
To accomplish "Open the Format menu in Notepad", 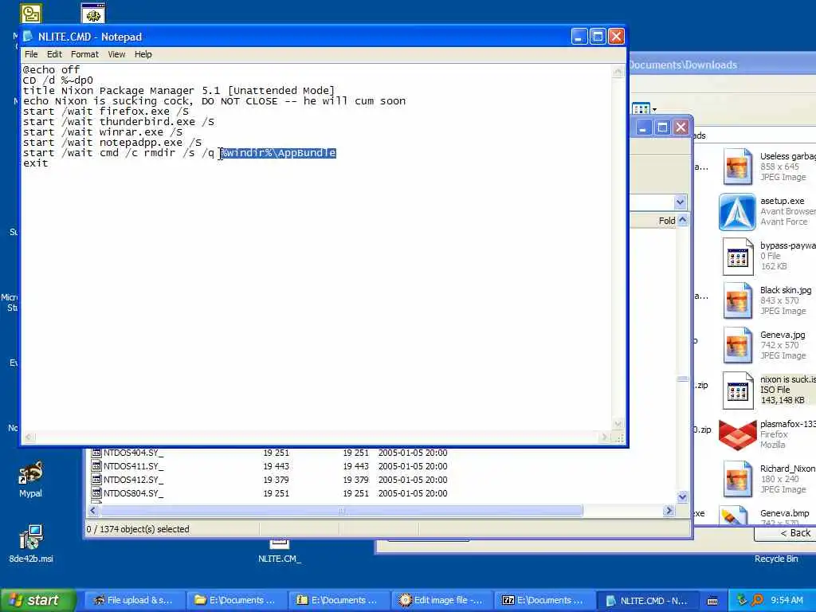I will click(x=84, y=54).
